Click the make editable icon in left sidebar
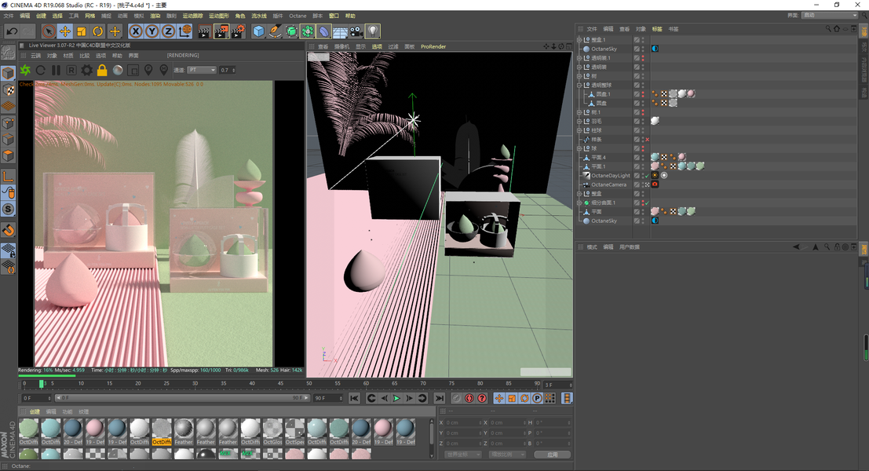Screen dimensions: 869x471 pos(9,53)
